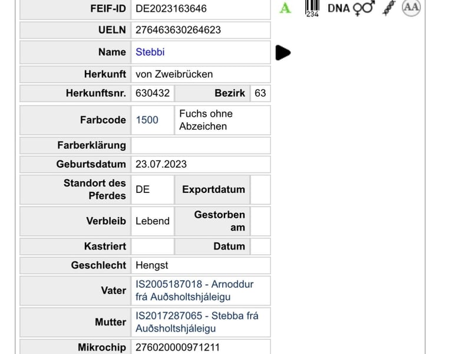Click the empty Gestorben am cell
Screen dimensions: 449x354
[260, 221]
